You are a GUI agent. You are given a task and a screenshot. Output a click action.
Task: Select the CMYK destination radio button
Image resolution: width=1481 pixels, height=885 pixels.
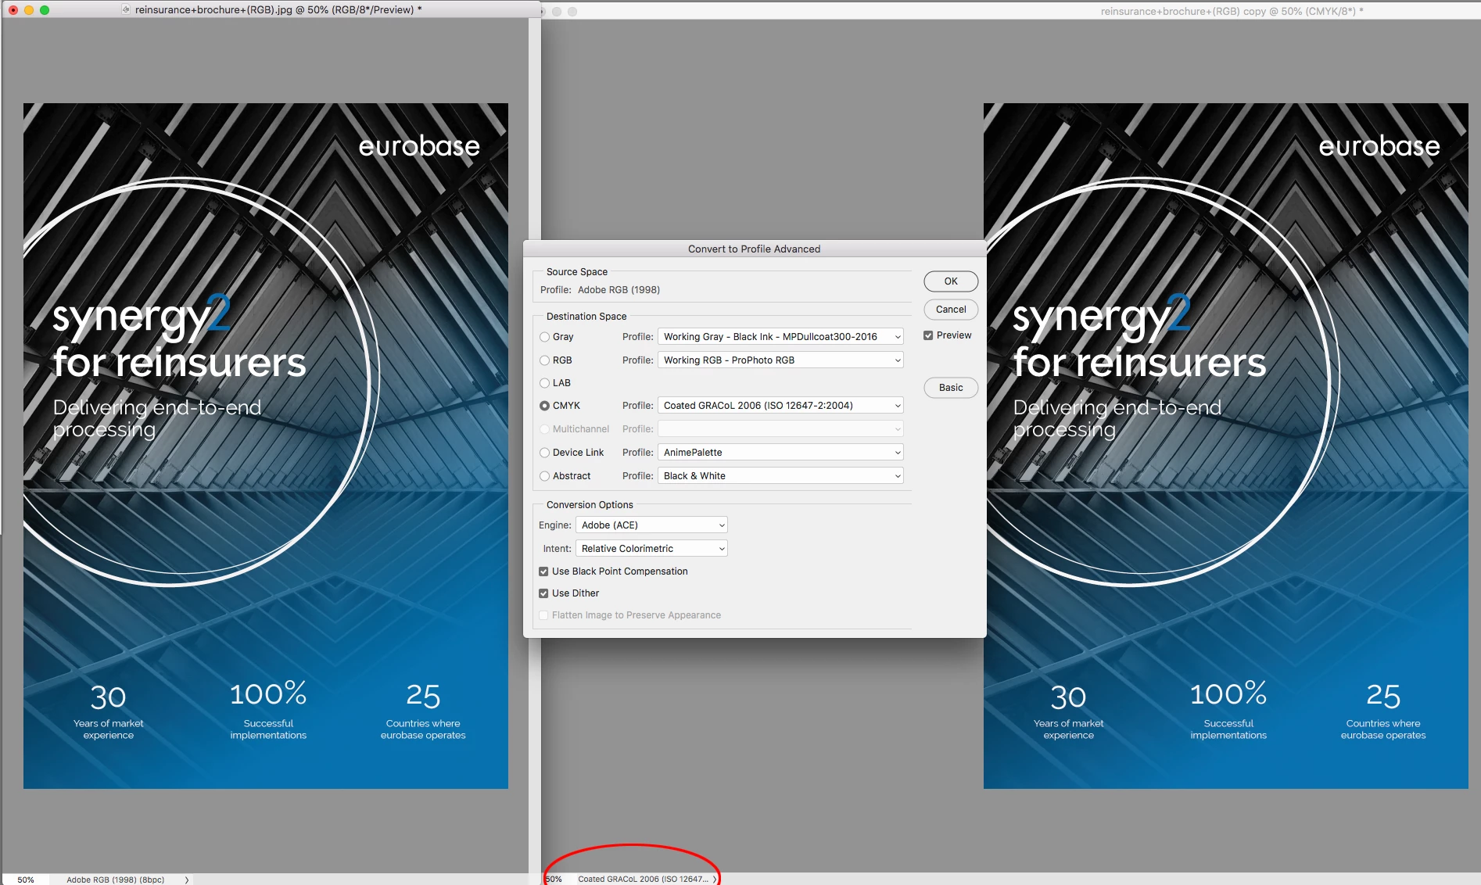[544, 406]
